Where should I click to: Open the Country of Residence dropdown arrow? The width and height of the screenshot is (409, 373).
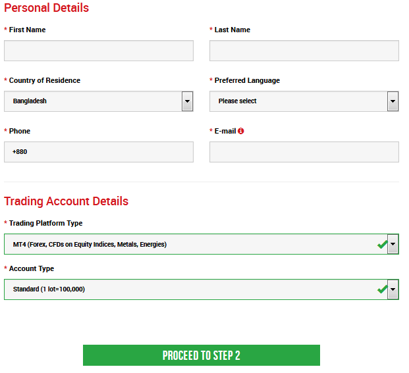(x=188, y=101)
